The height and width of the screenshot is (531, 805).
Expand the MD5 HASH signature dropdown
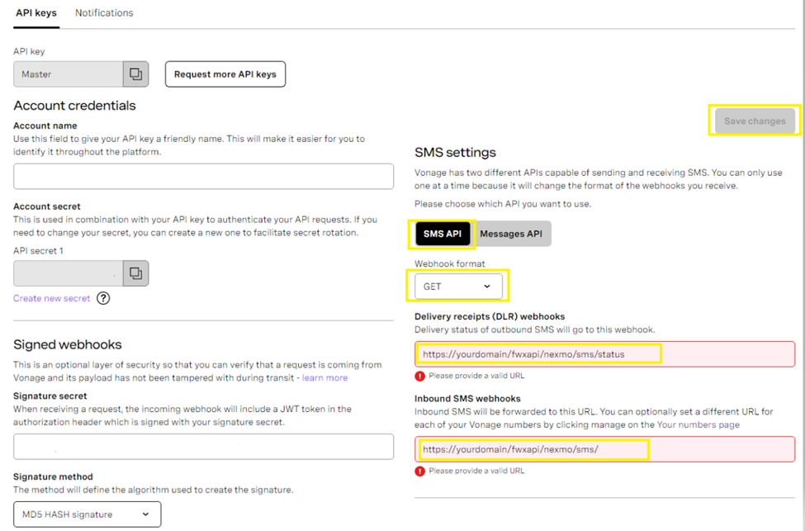tap(87, 514)
